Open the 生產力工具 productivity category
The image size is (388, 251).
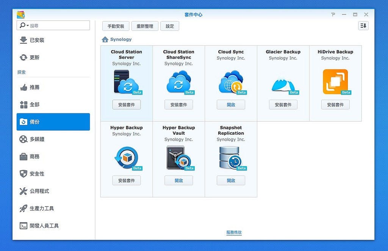(53, 209)
